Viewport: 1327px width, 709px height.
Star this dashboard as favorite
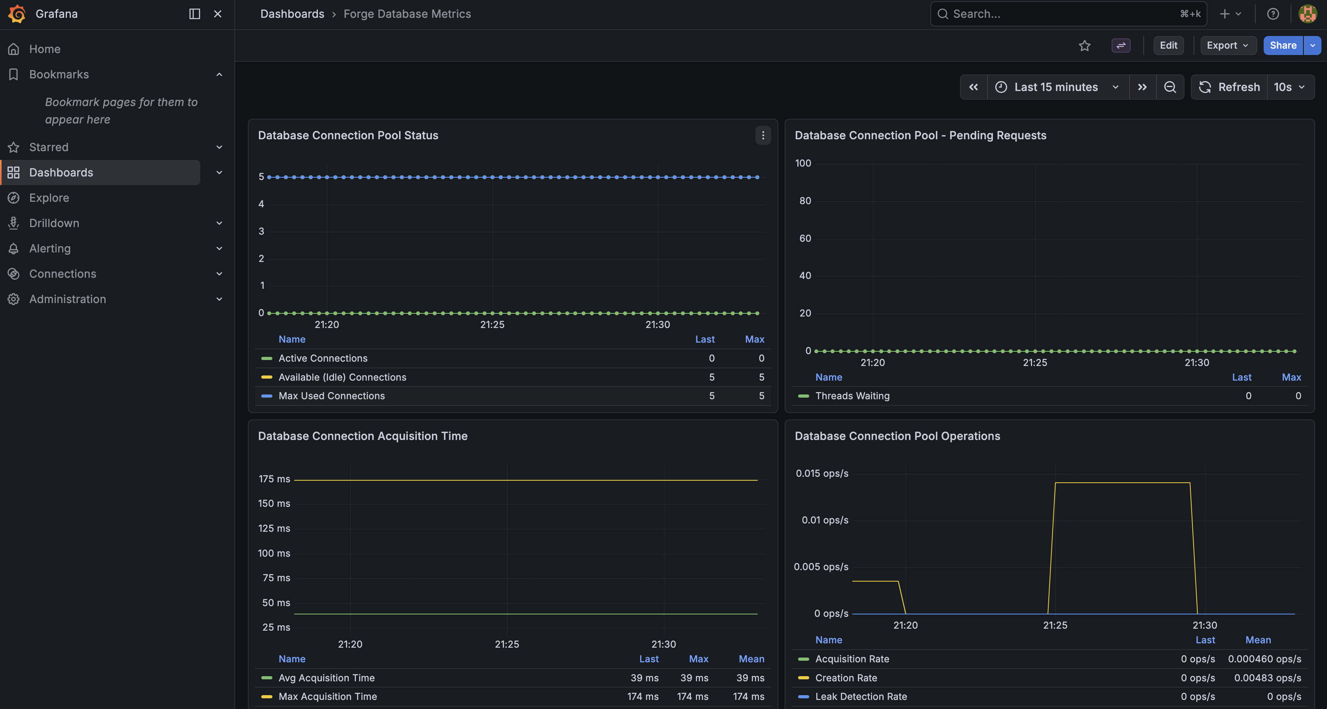[x=1084, y=45]
